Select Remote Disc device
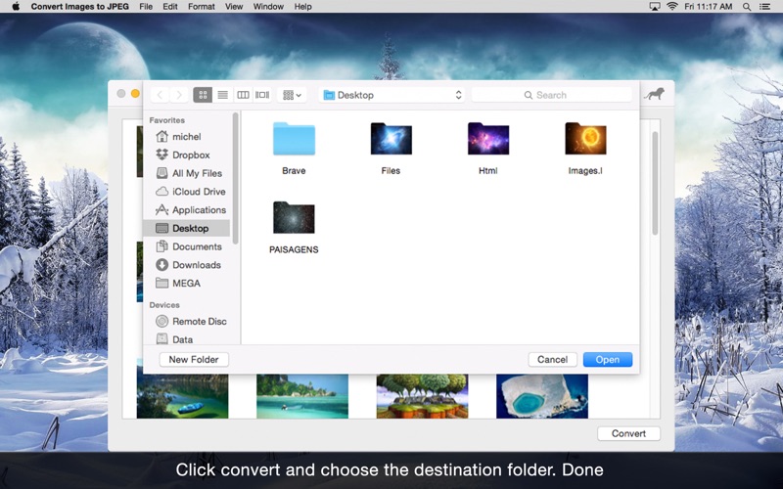Image resolution: width=783 pixels, height=489 pixels. coord(187,321)
